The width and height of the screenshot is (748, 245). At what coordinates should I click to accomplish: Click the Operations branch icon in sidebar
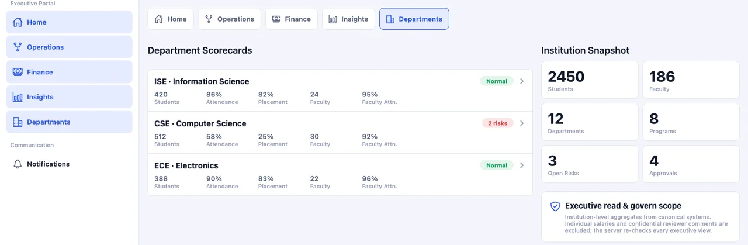point(18,47)
